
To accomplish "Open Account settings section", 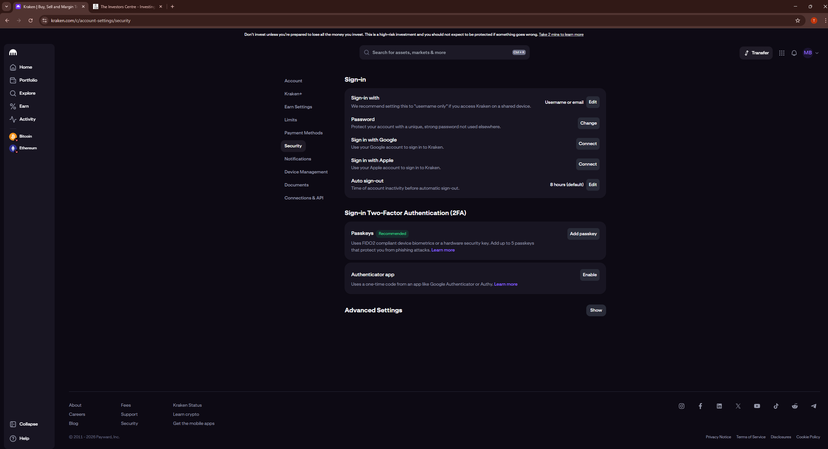I will (293, 81).
